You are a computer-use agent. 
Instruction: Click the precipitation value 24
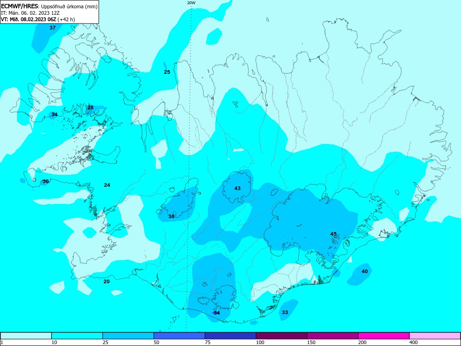point(107,185)
